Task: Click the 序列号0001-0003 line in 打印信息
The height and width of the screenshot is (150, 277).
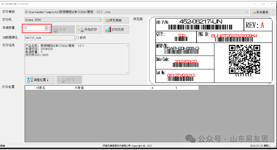Action: click(37, 55)
